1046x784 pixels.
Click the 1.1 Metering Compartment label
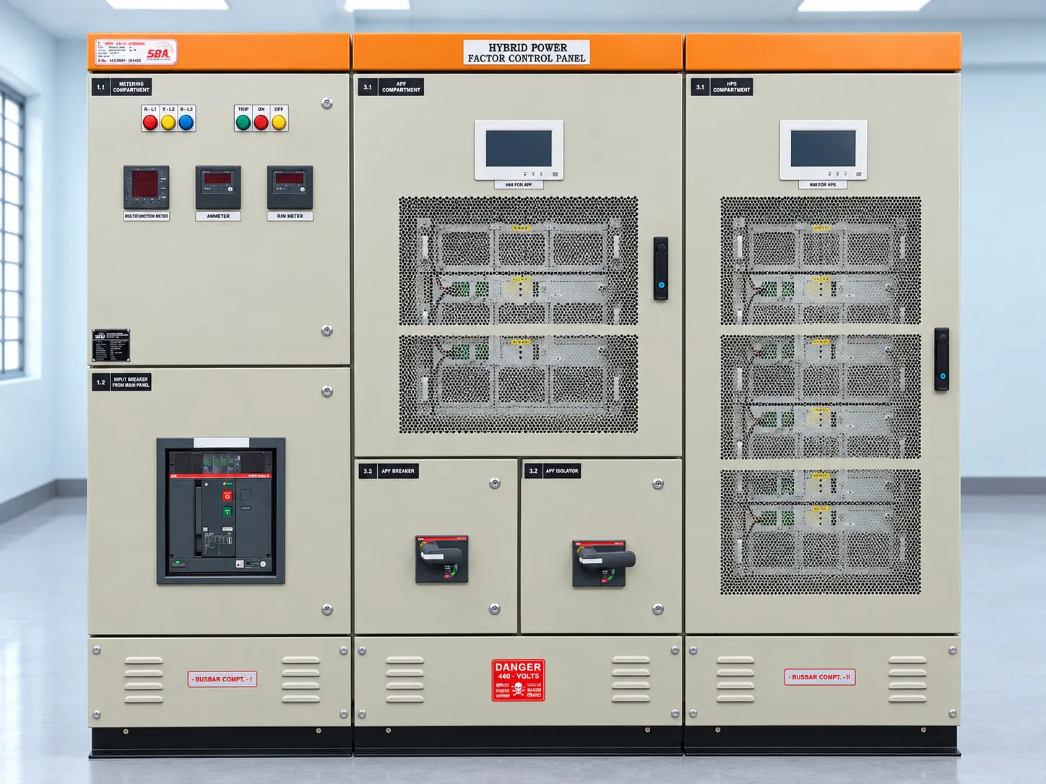click(x=121, y=87)
